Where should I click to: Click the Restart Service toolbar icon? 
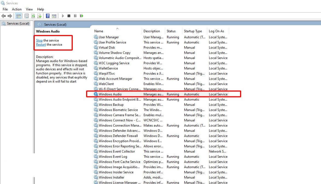tap(81, 16)
